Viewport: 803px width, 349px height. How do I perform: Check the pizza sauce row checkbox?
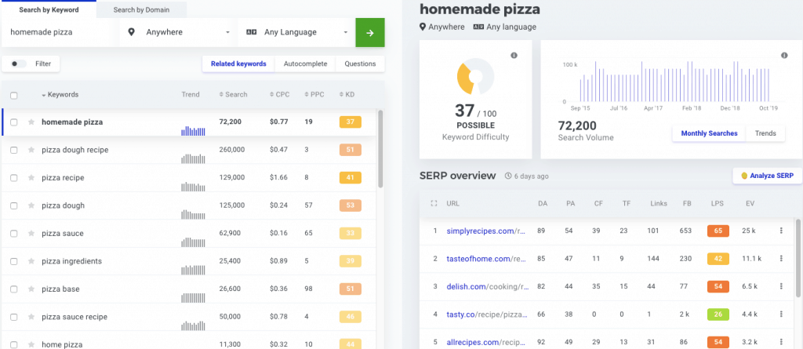click(14, 233)
